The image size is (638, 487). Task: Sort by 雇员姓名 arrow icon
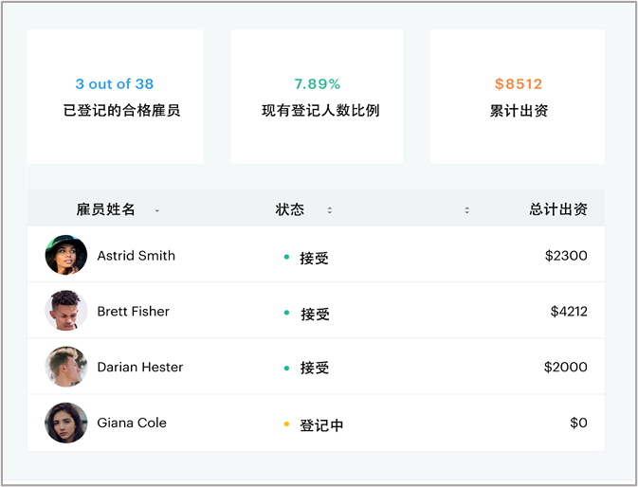pos(157,210)
